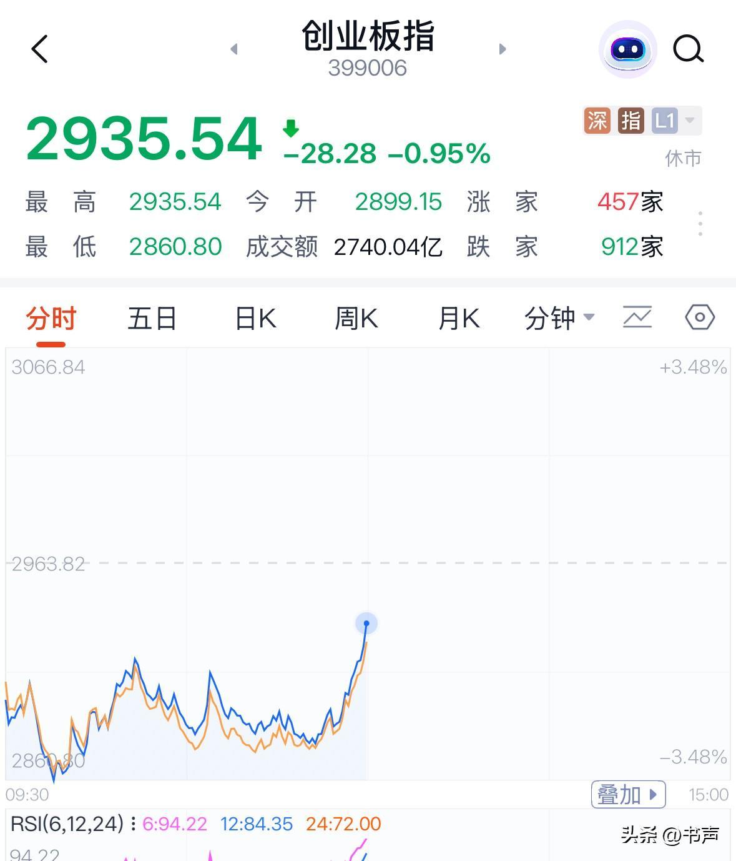Tap the 最低 value 2860.80
The image size is (736, 861).
(x=175, y=247)
